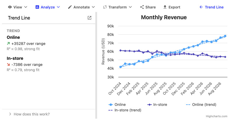Open the Analyze menu
Viewport: 230px width, 121px height.
(x=48, y=7)
